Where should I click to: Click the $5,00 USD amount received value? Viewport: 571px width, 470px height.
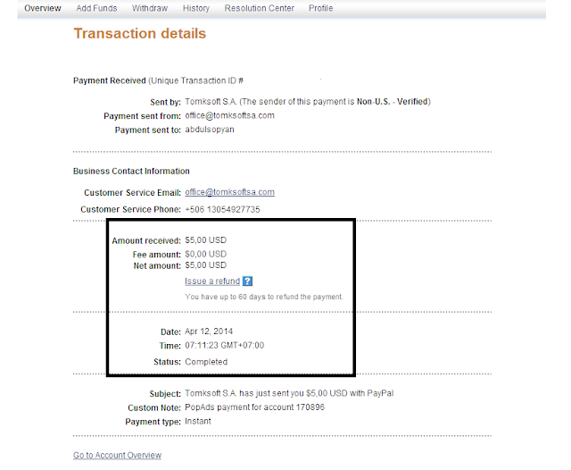point(206,240)
